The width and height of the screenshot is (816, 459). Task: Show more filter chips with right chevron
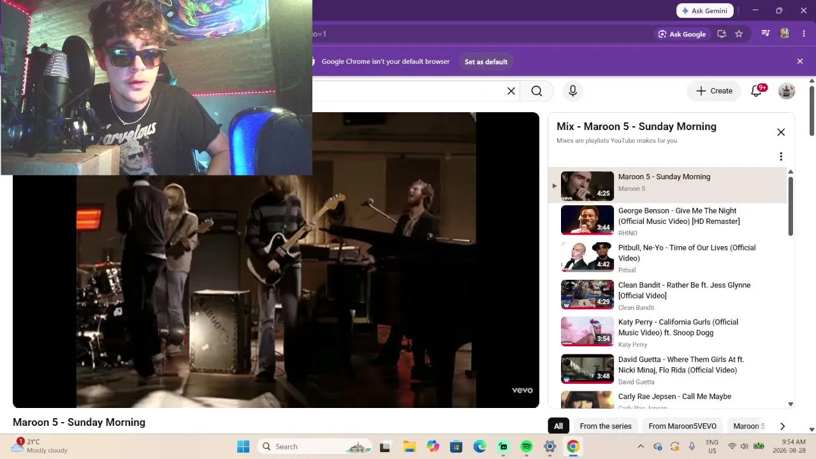point(782,426)
